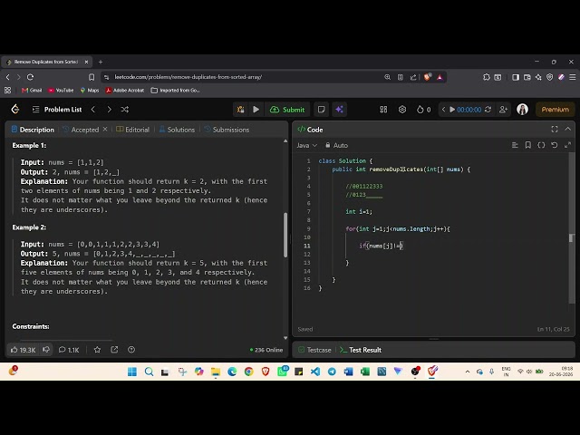Show hidden tray icons chevron

[468, 372]
